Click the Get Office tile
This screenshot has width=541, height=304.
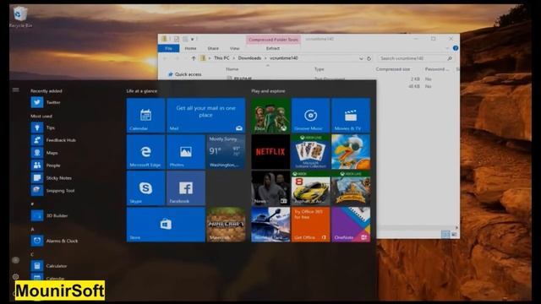pyautogui.click(x=310, y=225)
